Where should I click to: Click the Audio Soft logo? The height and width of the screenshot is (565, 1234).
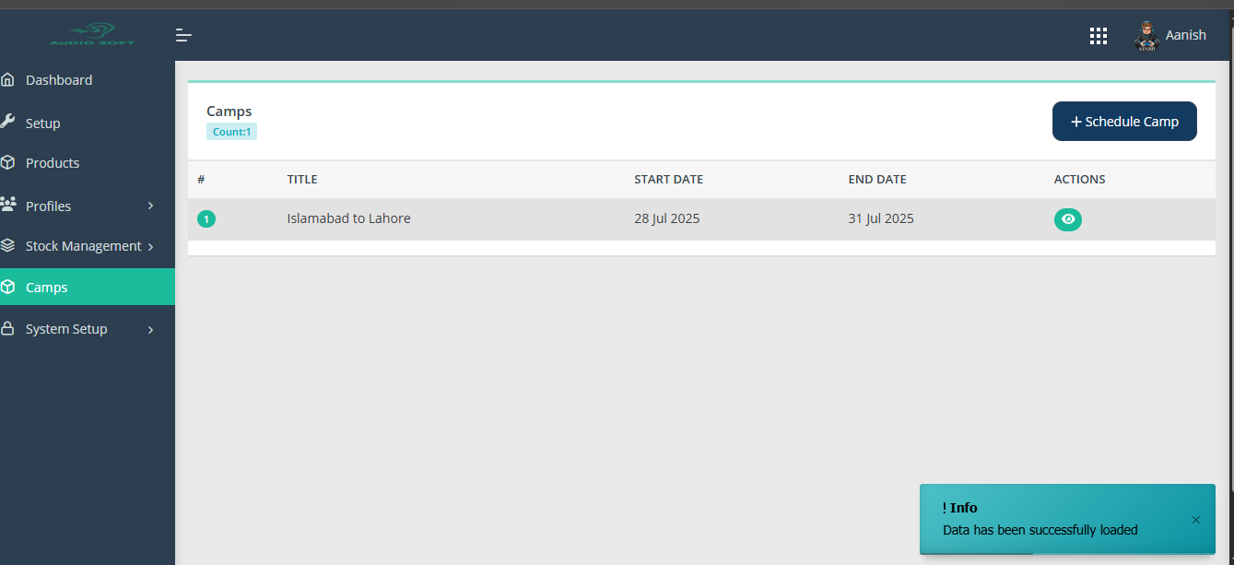click(x=92, y=35)
